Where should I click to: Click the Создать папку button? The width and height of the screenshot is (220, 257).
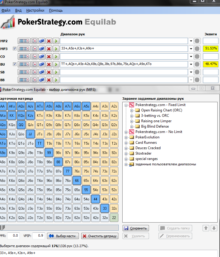pos(175,228)
